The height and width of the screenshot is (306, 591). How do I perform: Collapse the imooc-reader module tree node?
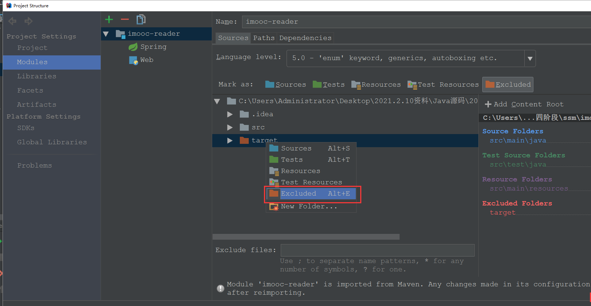click(x=106, y=34)
